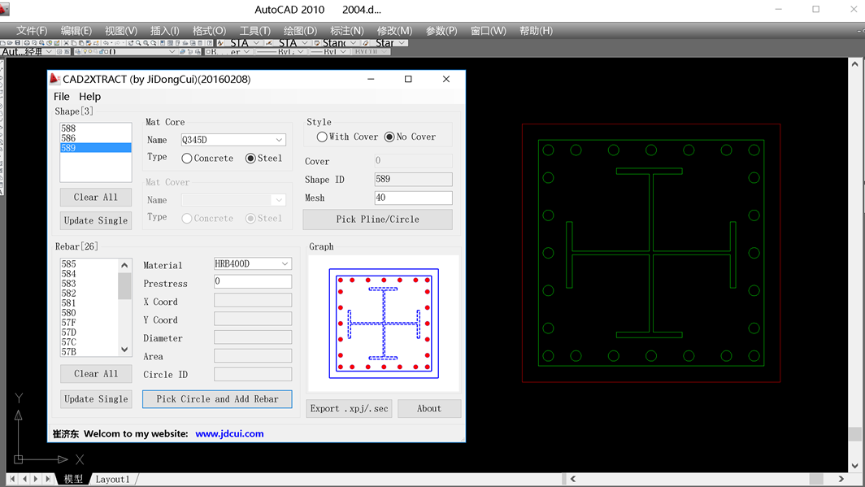Click the Workspace Settings gear icon
This screenshot has width=865, height=487.
pyautogui.click(x=59, y=52)
